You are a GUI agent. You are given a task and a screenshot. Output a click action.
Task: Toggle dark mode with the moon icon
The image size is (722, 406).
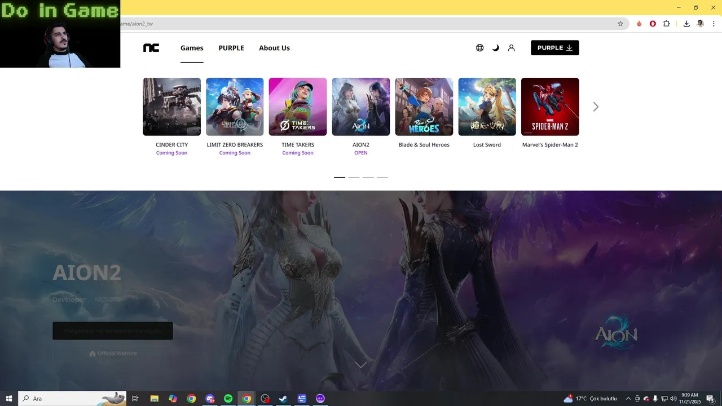[496, 48]
